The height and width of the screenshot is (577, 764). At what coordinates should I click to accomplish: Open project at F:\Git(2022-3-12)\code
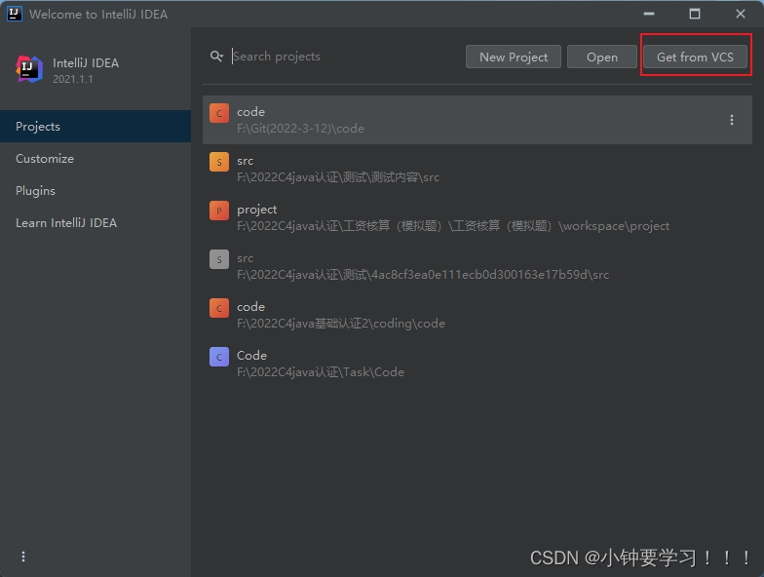[477, 120]
